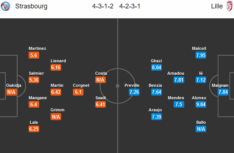Click Saadi's 6.41 rating badge

pos(101,104)
